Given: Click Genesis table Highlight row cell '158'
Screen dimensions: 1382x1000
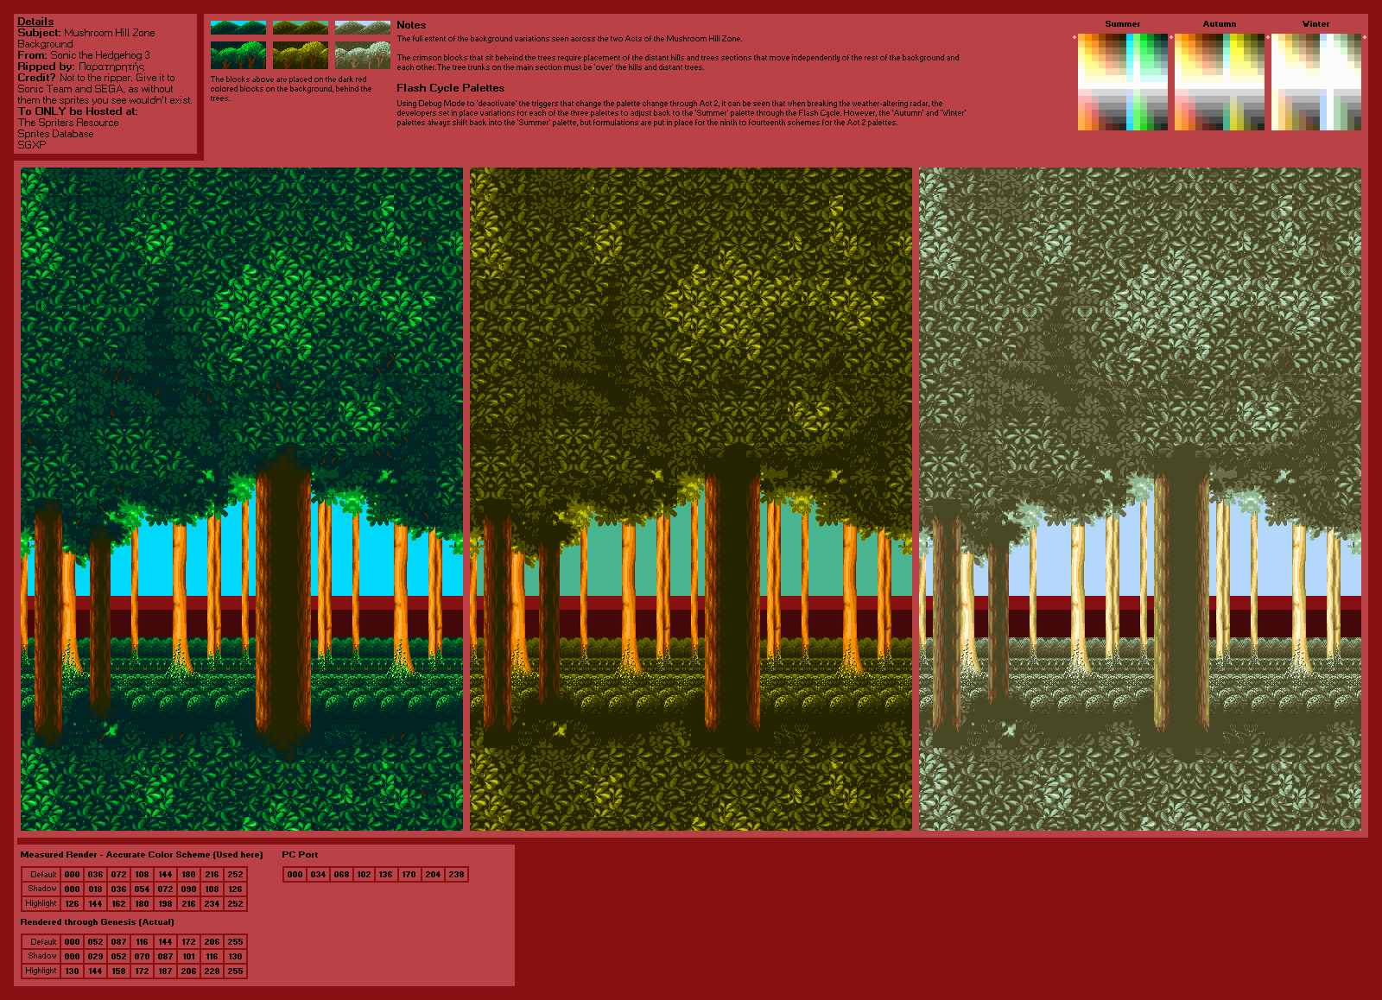Looking at the screenshot, I should point(118,972).
